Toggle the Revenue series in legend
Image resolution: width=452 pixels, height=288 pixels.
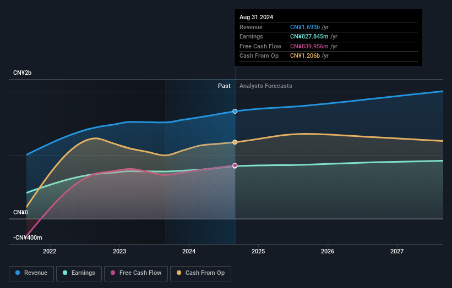tap(31, 273)
